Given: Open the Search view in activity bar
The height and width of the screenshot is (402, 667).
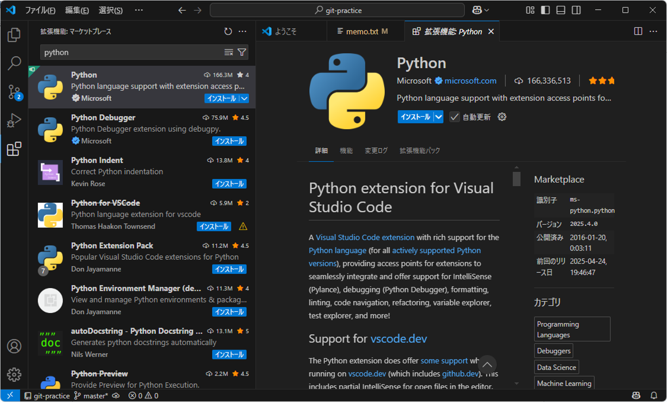Looking at the screenshot, I should (14, 63).
